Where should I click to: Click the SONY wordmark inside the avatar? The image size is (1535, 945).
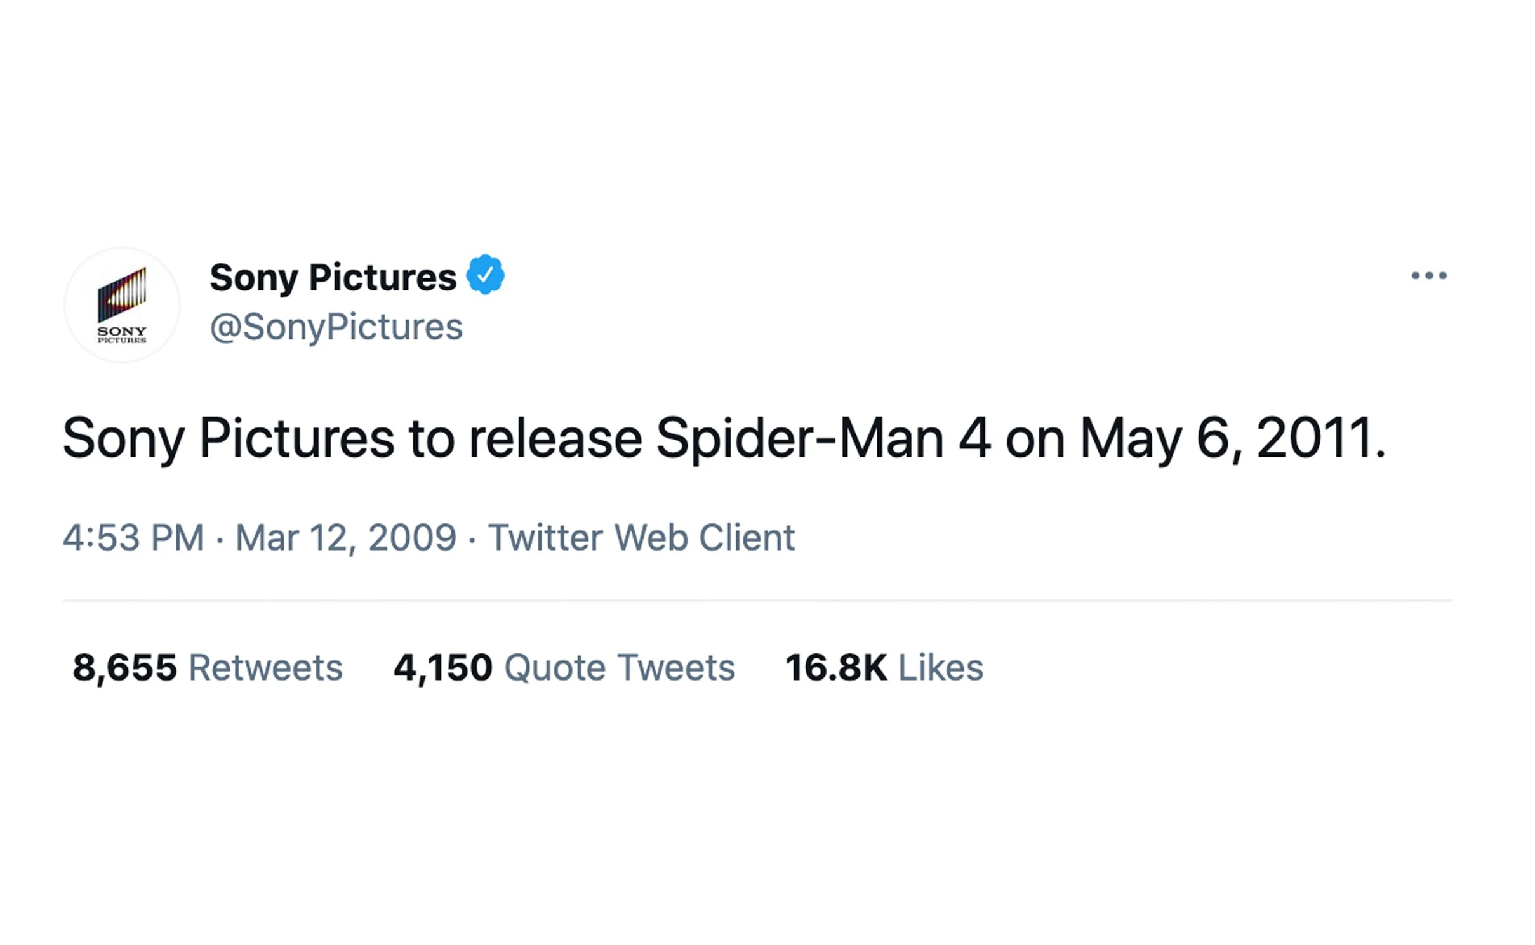pyautogui.click(x=122, y=331)
